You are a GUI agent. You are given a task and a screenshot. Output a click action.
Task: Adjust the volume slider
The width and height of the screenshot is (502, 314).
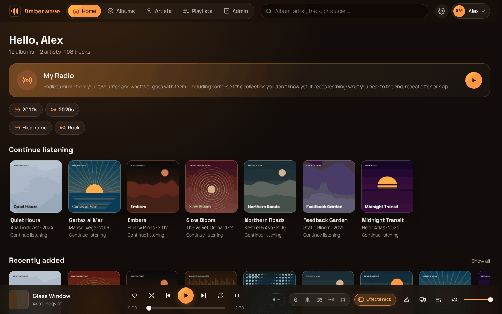click(x=477, y=300)
